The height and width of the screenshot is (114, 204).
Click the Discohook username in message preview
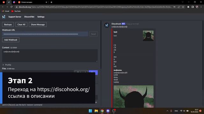click(x=116, y=24)
